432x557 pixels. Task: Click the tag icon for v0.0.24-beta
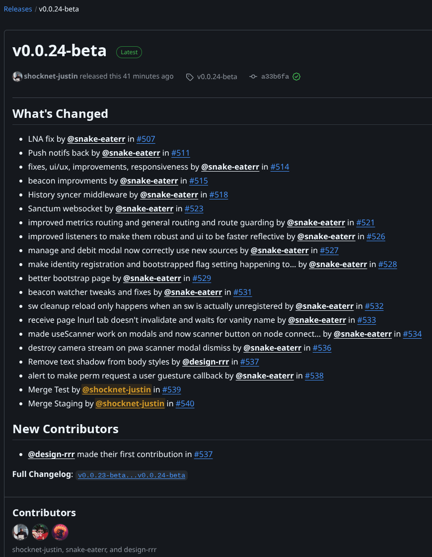(190, 77)
